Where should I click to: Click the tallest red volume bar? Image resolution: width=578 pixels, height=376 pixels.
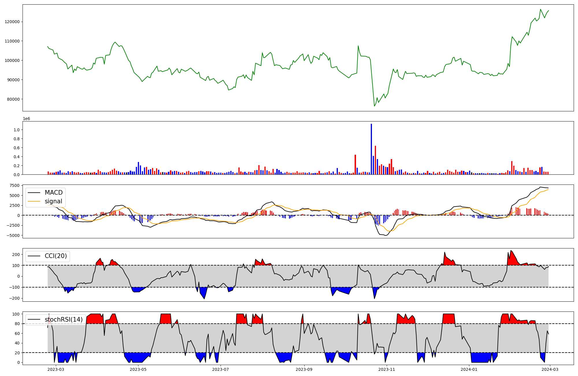[375, 161]
